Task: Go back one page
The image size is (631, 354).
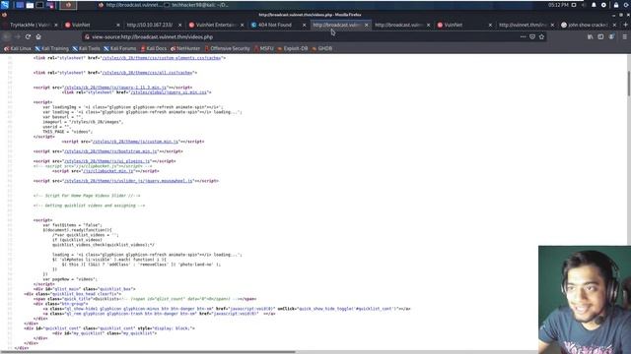Action: point(7,36)
